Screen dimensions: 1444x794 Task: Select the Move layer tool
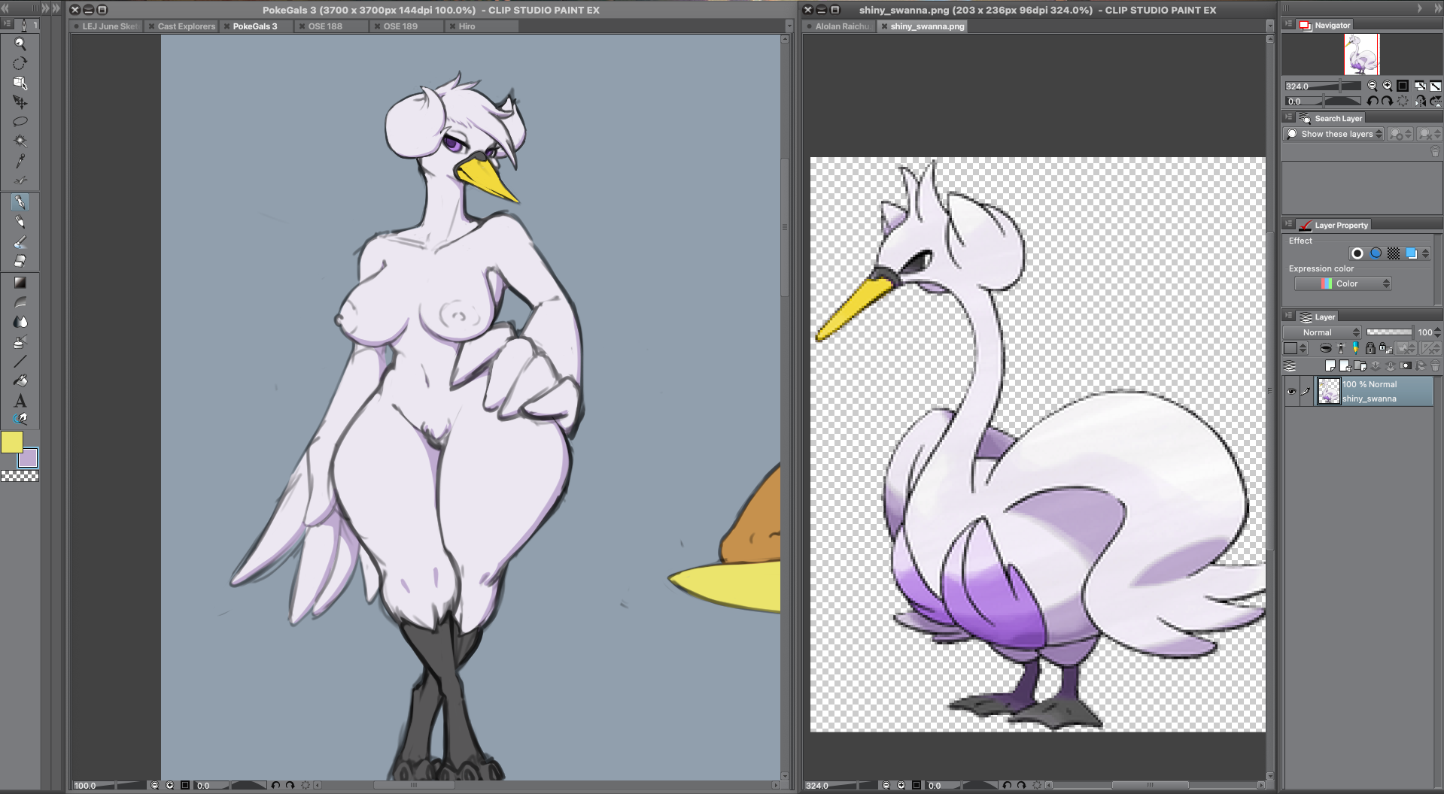click(20, 102)
